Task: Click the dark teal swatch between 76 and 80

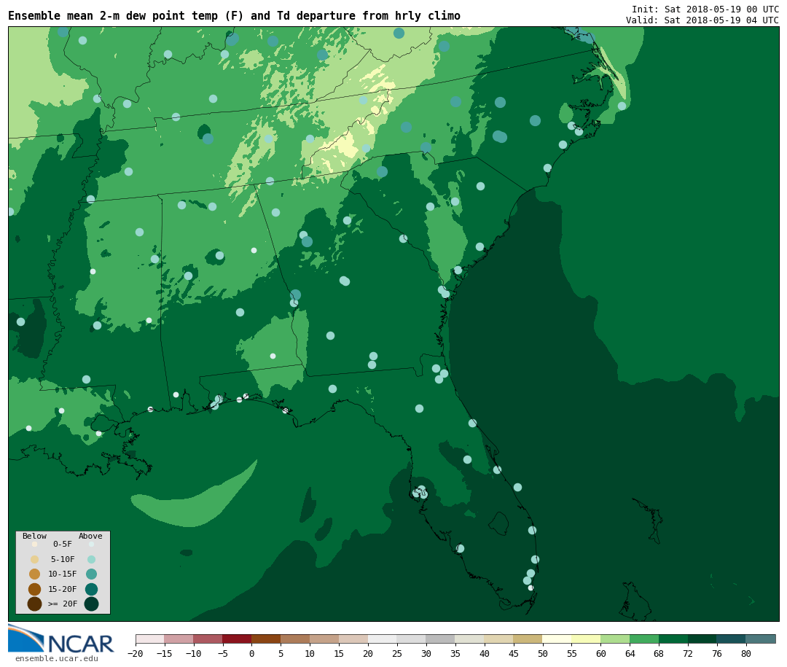Action: 732,639
